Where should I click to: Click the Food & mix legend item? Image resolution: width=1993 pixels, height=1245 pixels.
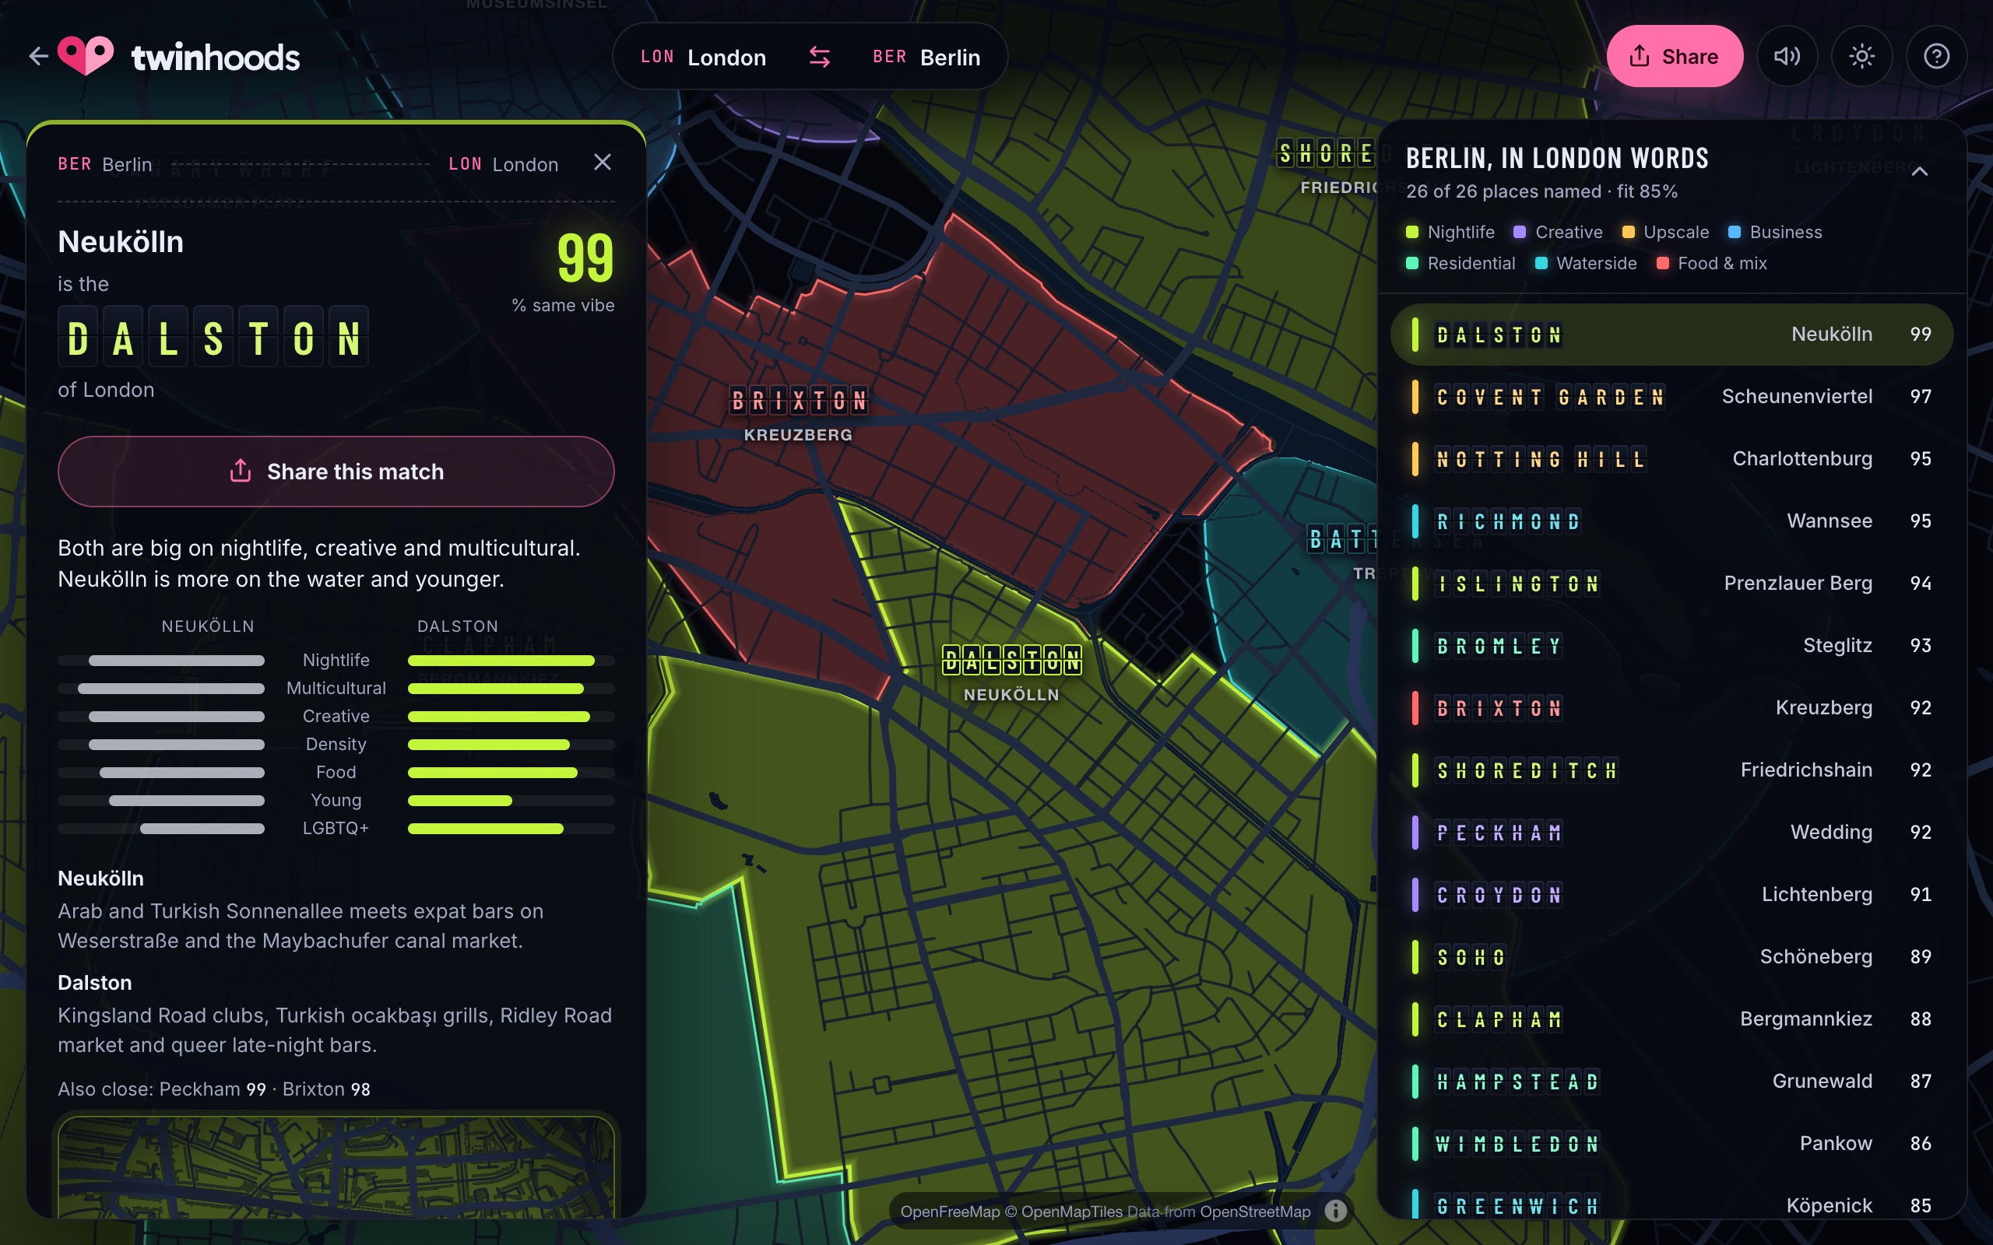pos(1711,264)
